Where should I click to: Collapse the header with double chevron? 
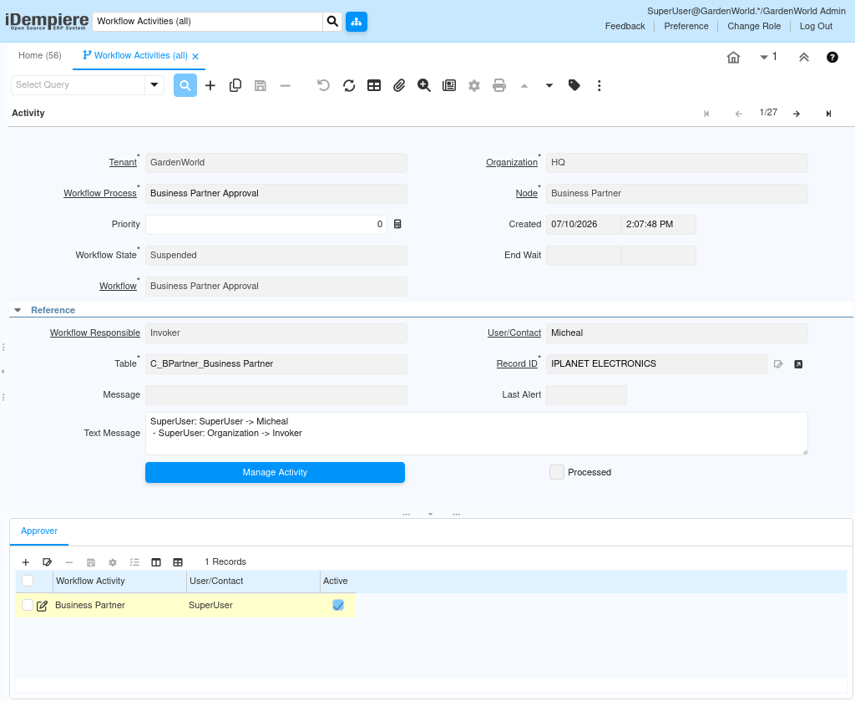[804, 58]
